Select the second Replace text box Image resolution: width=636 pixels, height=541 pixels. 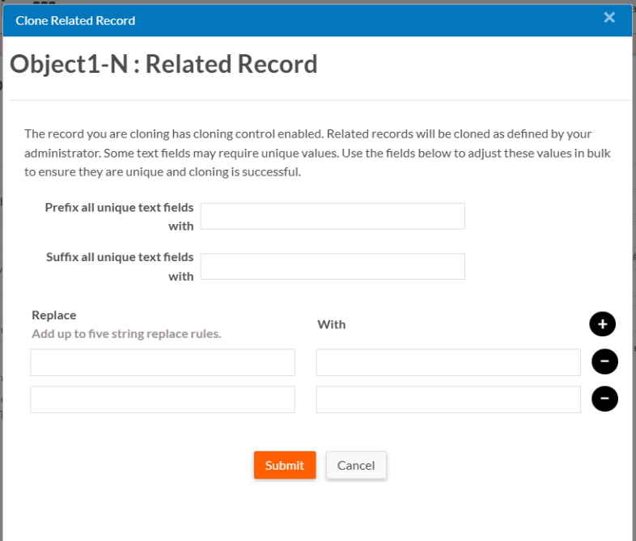pos(163,399)
